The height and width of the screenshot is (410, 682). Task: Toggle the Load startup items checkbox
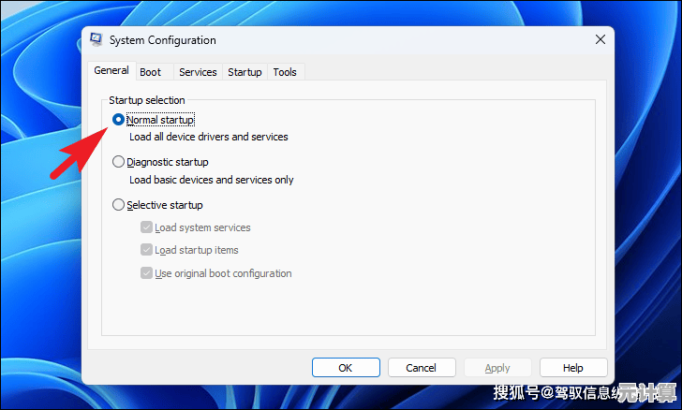coord(146,250)
